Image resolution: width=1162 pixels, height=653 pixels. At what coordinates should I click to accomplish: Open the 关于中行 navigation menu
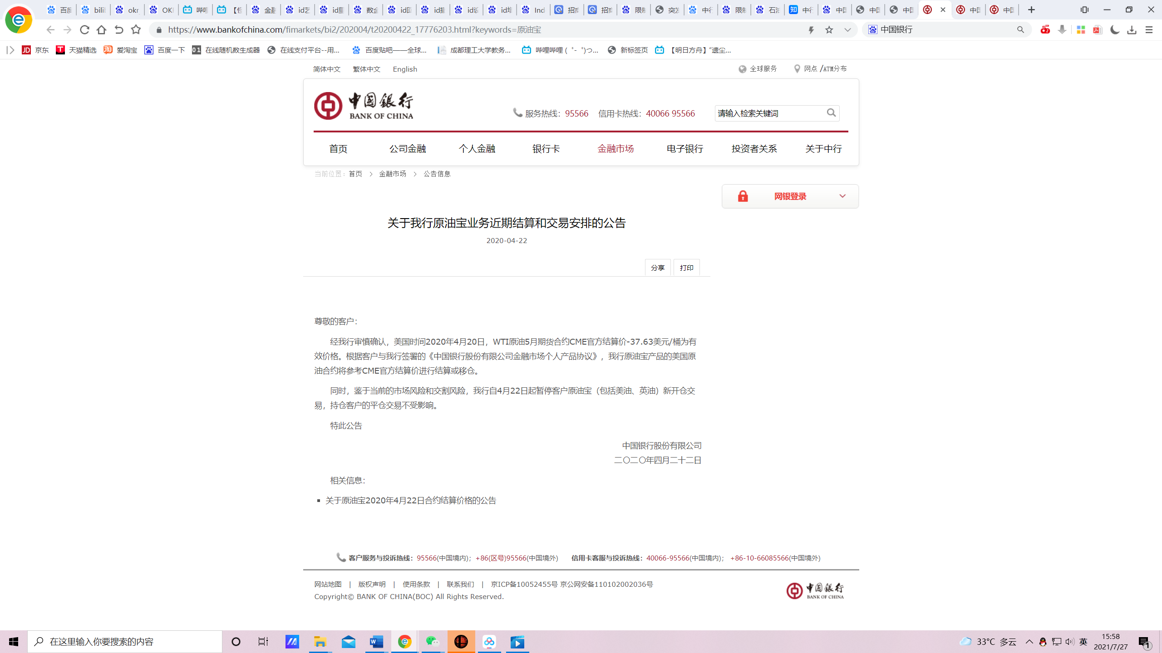point(823,149)
